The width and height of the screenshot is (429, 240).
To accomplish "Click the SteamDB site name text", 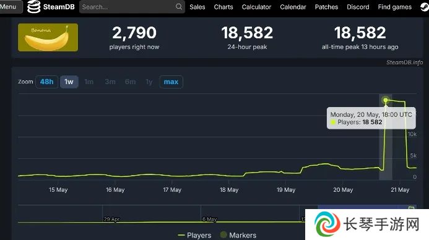I will click(59, 7).
